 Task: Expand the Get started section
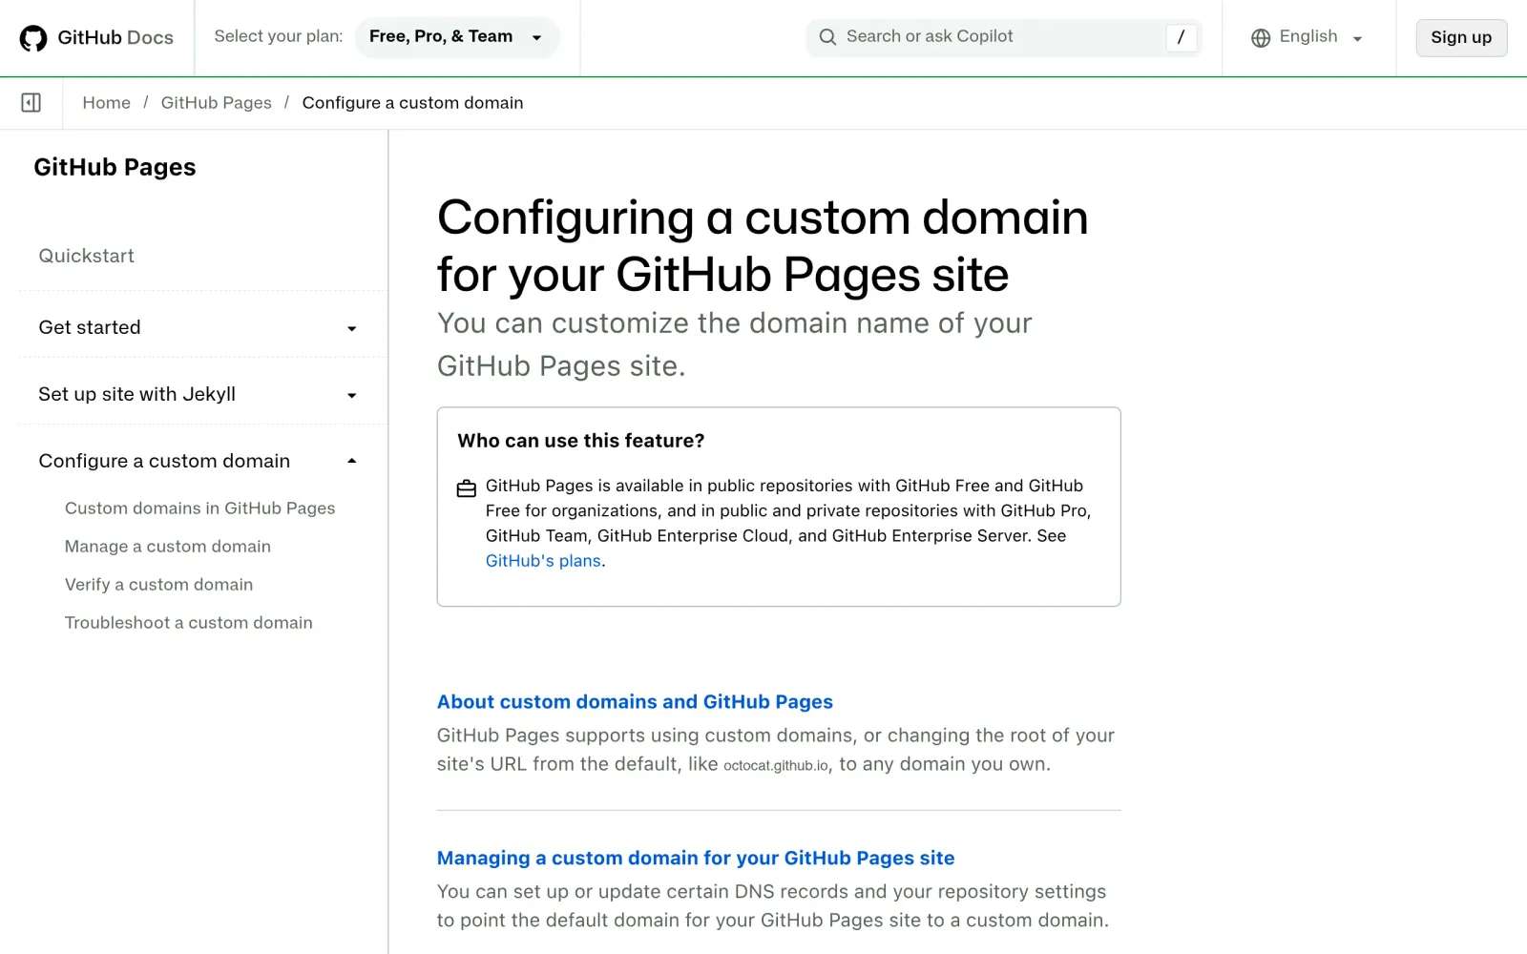198,327
